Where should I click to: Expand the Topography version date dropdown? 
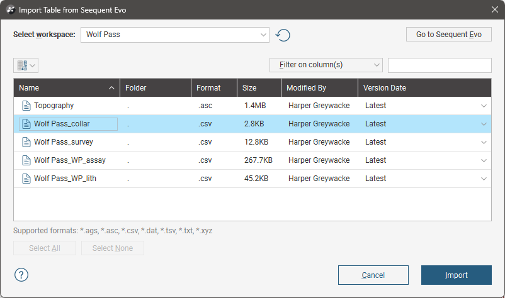pos(484,106)
